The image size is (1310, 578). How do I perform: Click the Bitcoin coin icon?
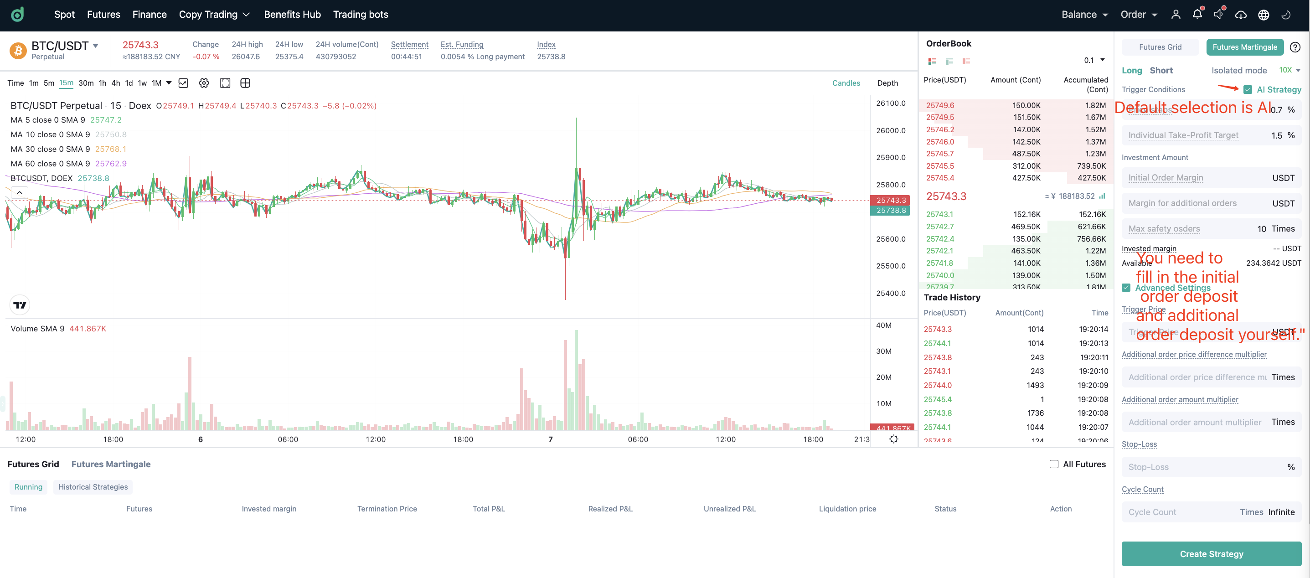click(18, 50)
